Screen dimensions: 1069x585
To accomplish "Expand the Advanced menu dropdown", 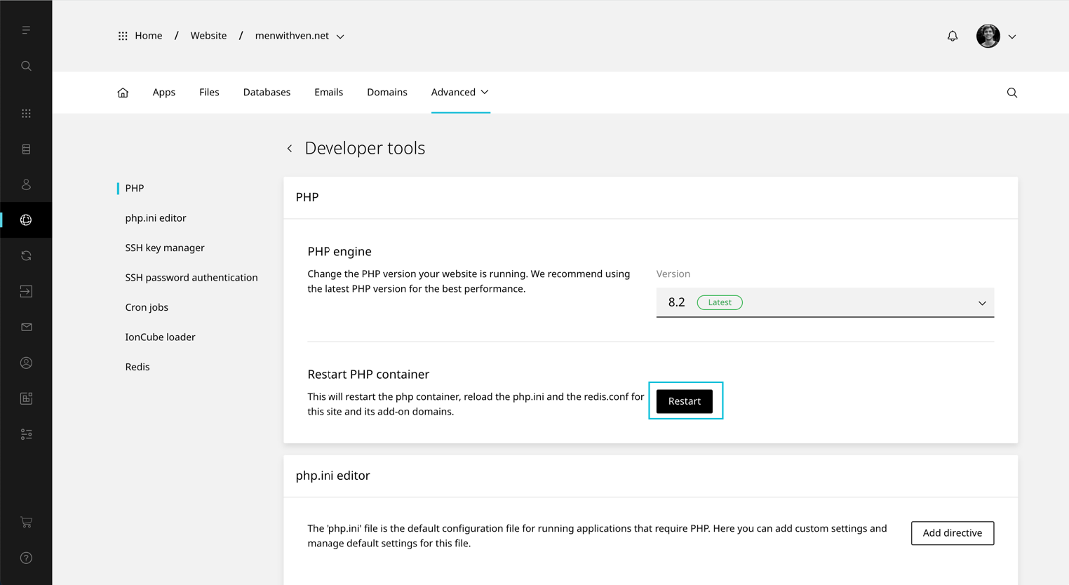I will coord(459,93).
